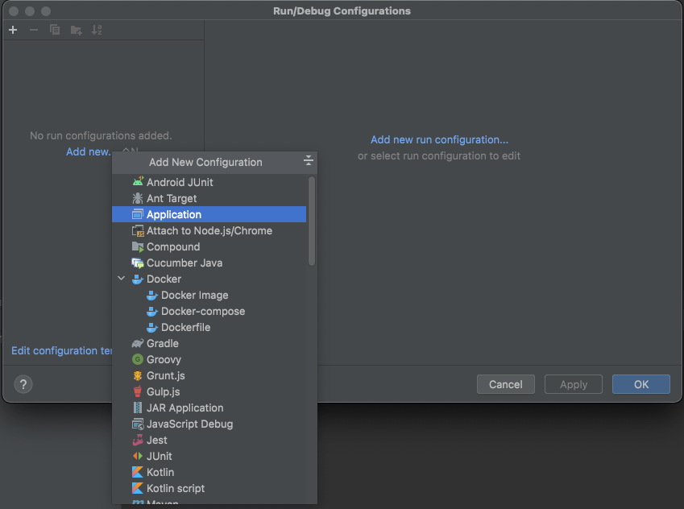Click the Sort configurations alphabetically icon

(x=97, y=30)
